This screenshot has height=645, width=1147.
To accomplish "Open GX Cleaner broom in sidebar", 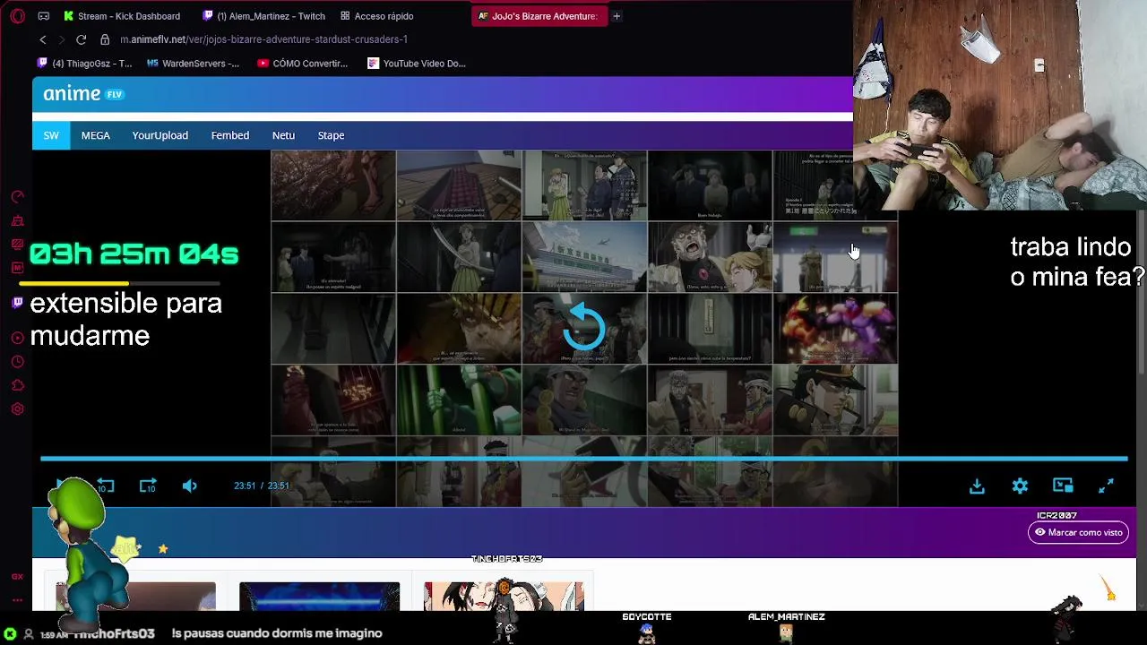I will tap(17, 220).
